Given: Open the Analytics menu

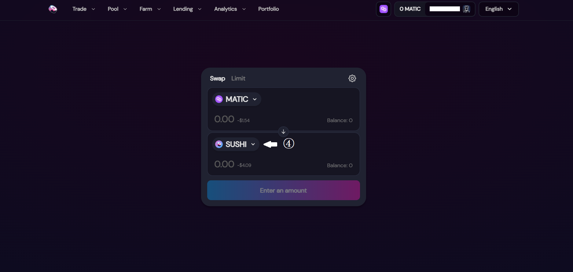Looking at the screenshot, I should click(x=230, y=9).
